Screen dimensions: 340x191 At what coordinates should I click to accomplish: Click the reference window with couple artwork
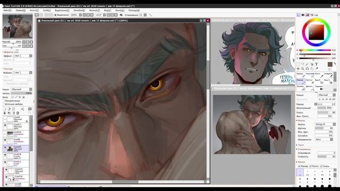click(x=252, y=124)
